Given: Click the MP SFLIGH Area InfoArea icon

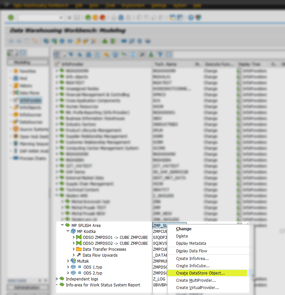Looking at the screenshot, I should [68, 226].
